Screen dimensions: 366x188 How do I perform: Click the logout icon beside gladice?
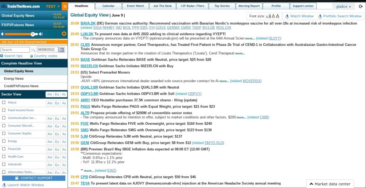[361, 6]
